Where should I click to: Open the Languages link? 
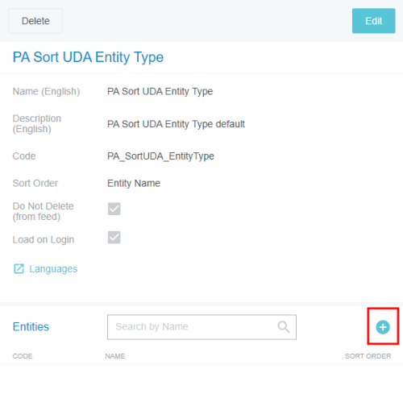point(53,269)
